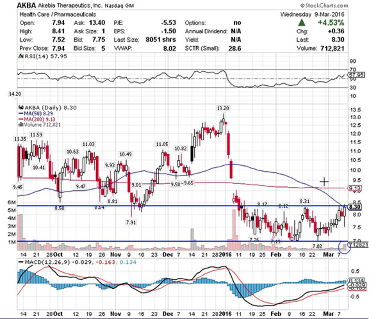Click the green up-arrow change indicator
This screenshot has width=378, height=319.
[x=302, y=23]
